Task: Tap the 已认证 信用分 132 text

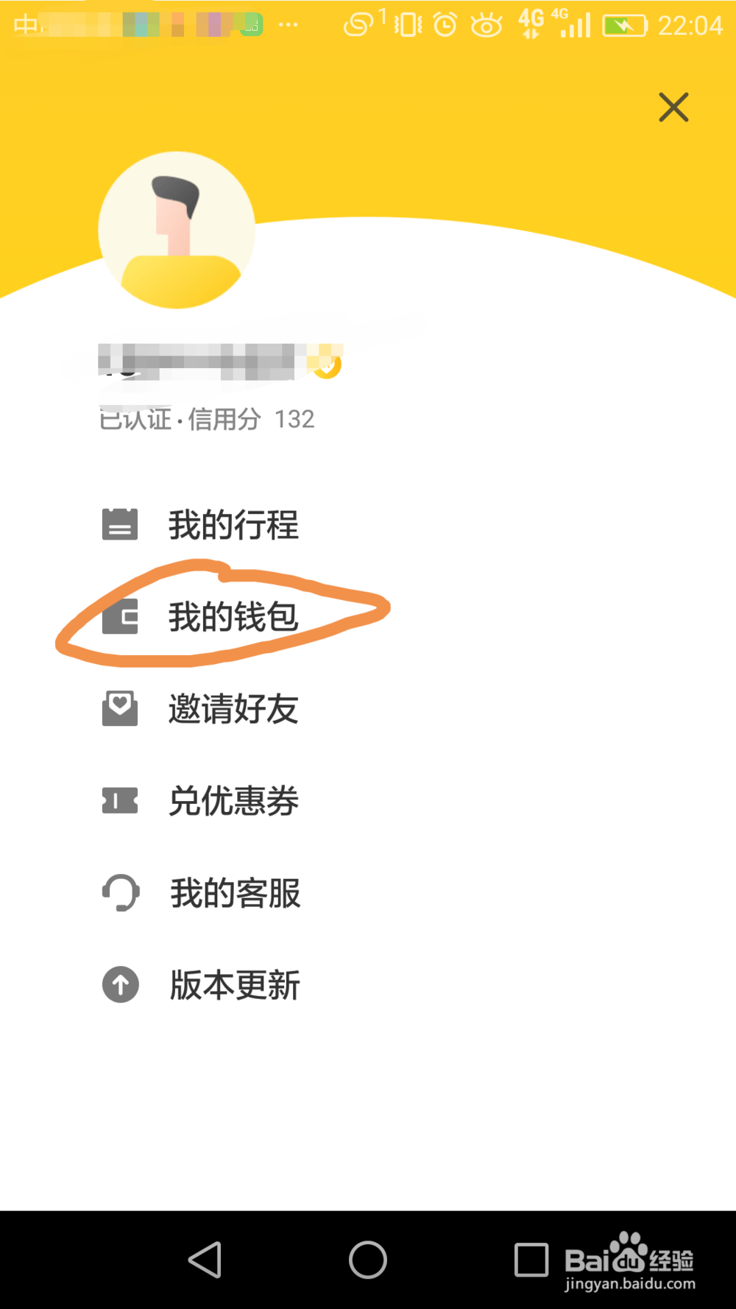Action: coord(207,419)
